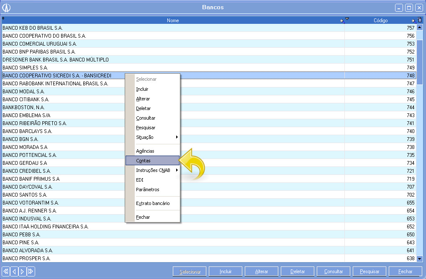This screenshot has width=426, height=279.
Task: Select row BANCO BNP PARIBAS BRASIL S.A.
Action: point(209,51)
